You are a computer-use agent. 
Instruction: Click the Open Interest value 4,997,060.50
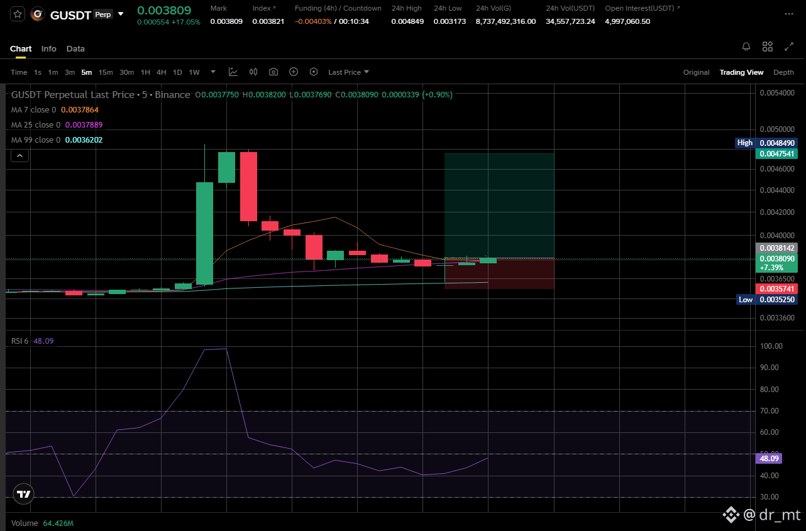pos(627,21)
